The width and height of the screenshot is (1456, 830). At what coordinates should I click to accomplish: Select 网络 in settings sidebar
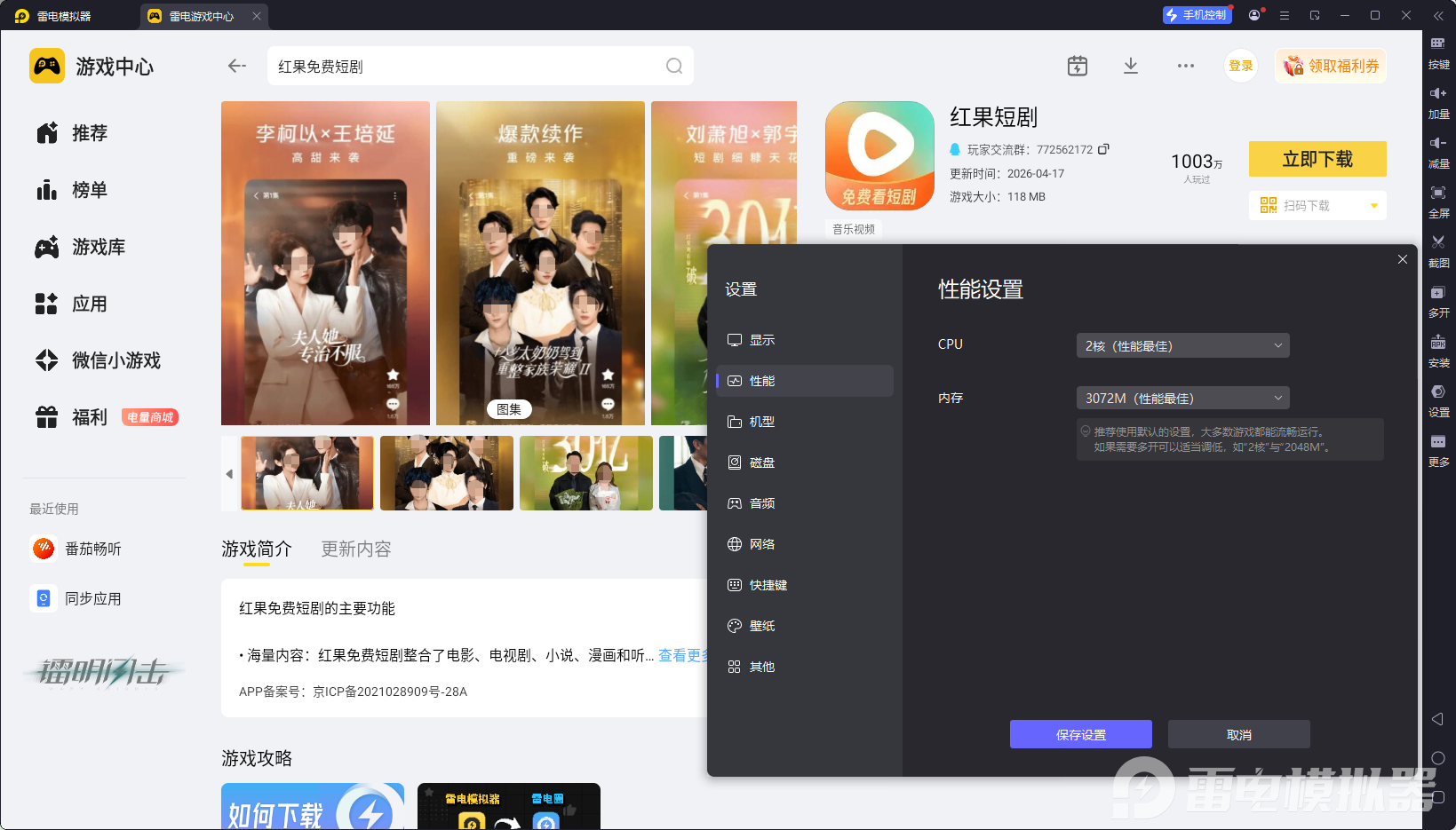coord(804,544)
